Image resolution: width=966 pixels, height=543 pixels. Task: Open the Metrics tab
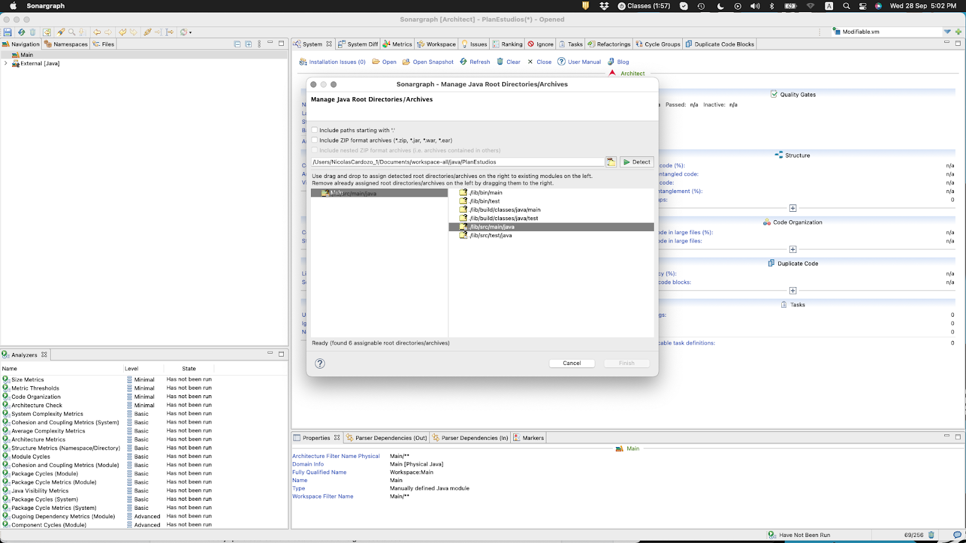[x=397, y=44]
